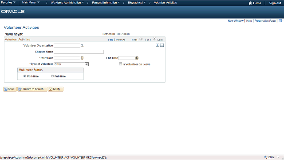Expand the Favorites menu
Screen dimensions: 284x160
tap(8, 3)
